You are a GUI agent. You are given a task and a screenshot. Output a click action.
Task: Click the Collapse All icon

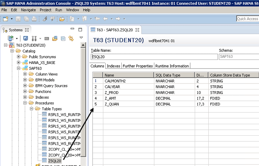pos(63,39)
